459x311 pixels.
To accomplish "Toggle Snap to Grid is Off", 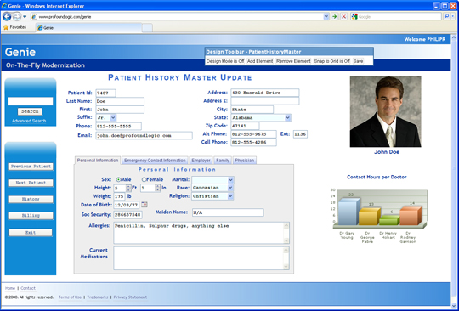I will [332, 61].
